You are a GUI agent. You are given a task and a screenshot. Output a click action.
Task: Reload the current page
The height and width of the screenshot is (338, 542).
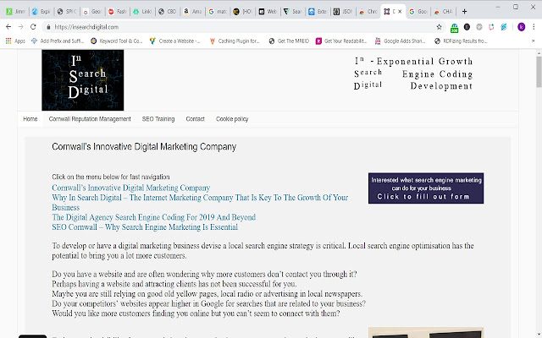(x=33, y=27)
